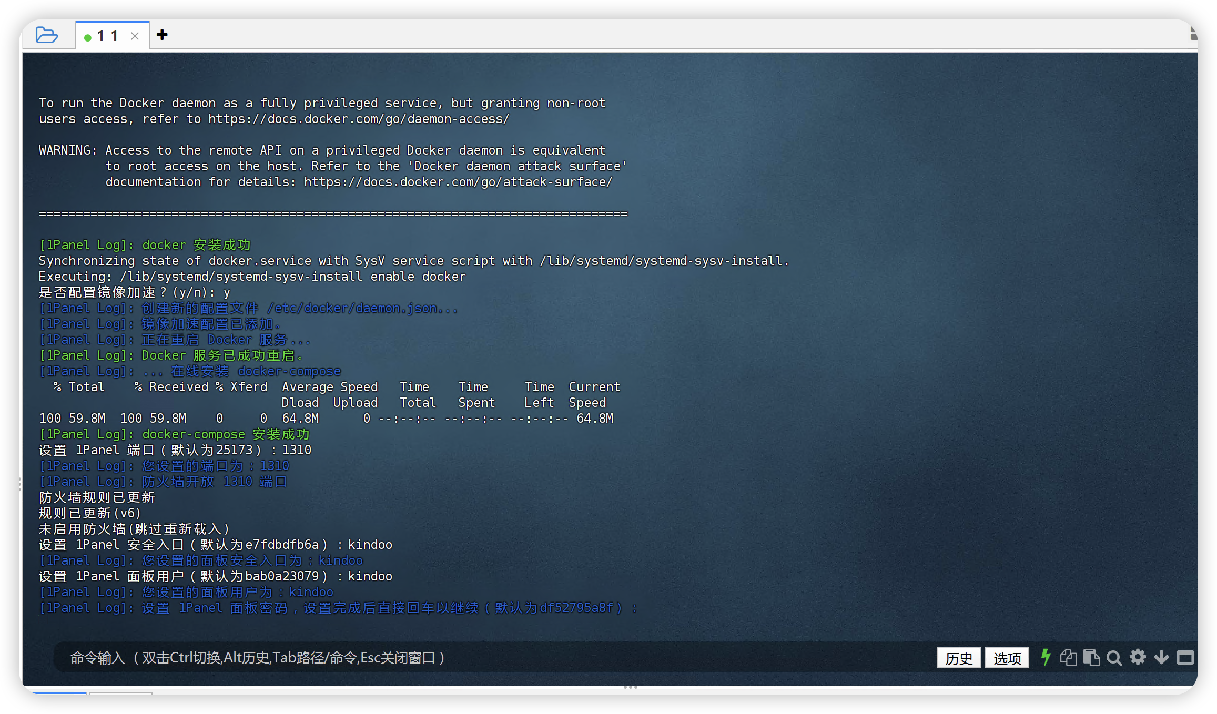Click the '防火墙开放 1310 端口' log line
The height and width of the screenshot is (714, 1217).
coord(163,482)
